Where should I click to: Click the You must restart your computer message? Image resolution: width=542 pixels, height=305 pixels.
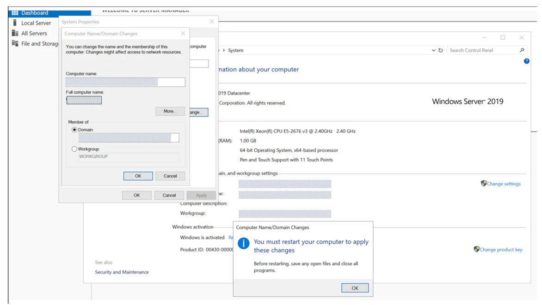(311, 246)
